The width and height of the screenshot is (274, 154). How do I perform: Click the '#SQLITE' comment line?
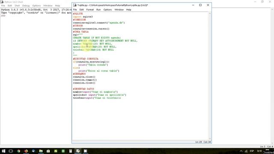coord(78,14)
